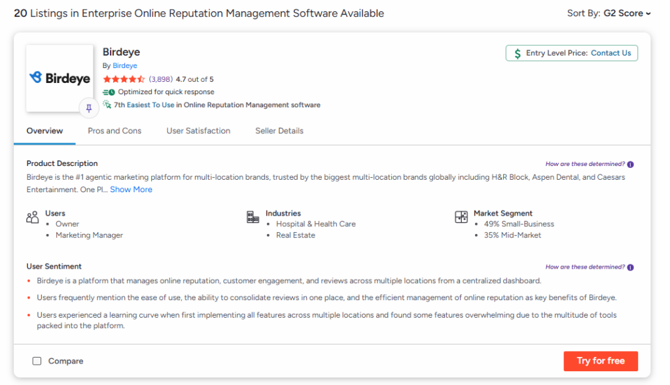
Task: Click the quick response clock icon
Action: (109, 92)
